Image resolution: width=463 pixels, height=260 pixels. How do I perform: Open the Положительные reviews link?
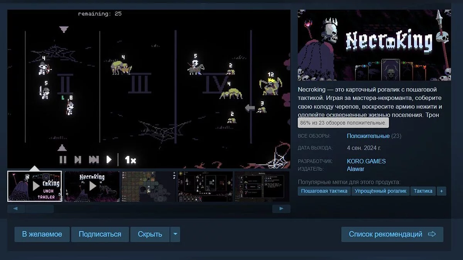[368, 136]
